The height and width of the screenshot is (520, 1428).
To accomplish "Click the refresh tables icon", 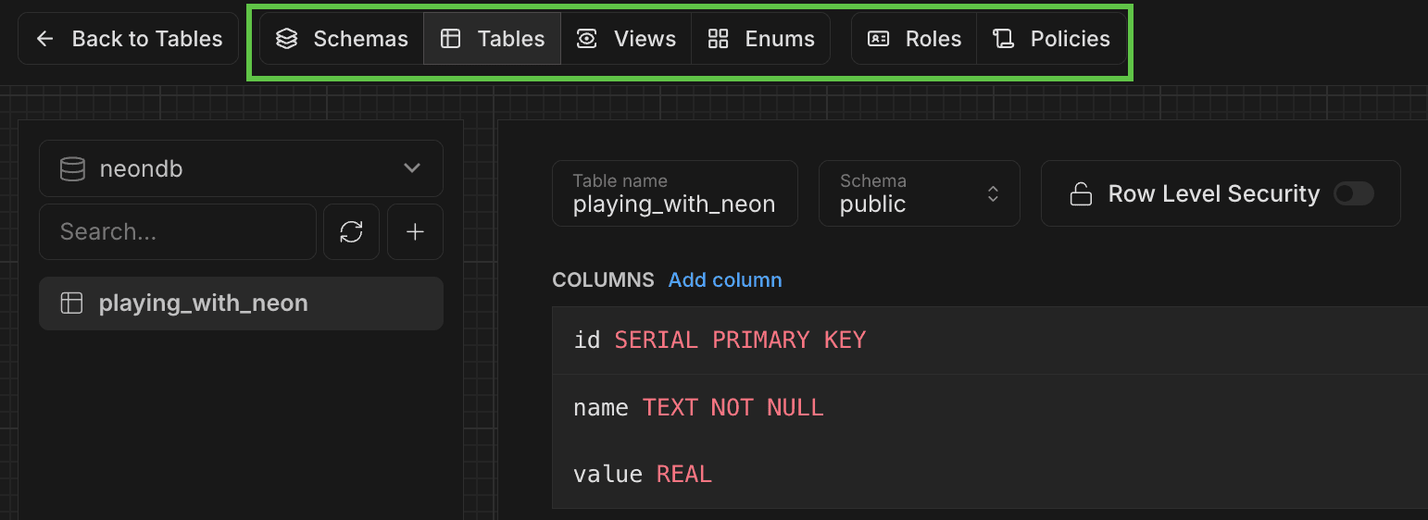I will pos(351,232).
